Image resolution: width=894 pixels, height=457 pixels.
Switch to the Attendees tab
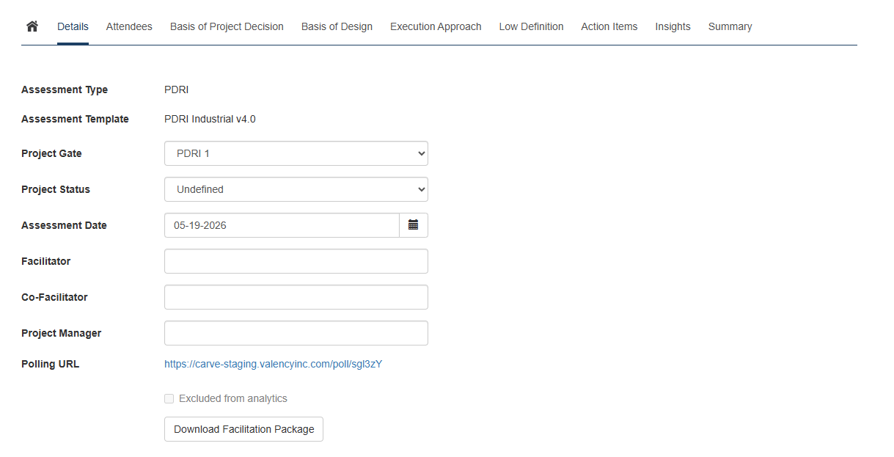pyautogui.click(x=129, y=26)
